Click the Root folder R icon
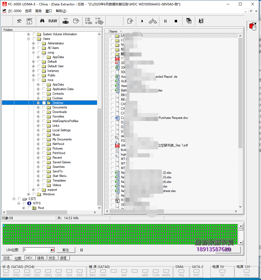This screenshot has height=280, width=261. tap(34, 208)
